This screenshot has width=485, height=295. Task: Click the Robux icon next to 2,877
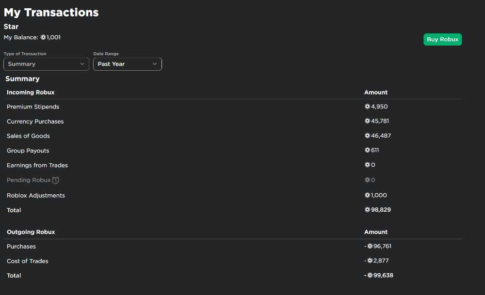(x=370, y=261)
